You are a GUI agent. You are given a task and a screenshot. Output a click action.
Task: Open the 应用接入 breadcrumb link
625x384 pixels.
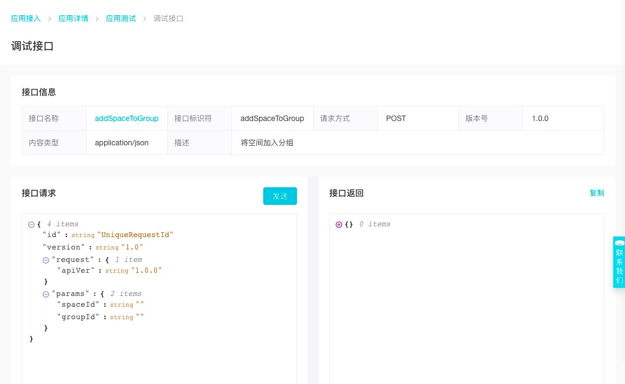tap(25, 18)
